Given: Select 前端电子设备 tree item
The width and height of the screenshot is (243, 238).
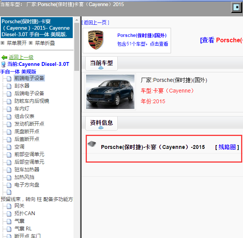Looking at the screenshot, I should pos(29,78).
